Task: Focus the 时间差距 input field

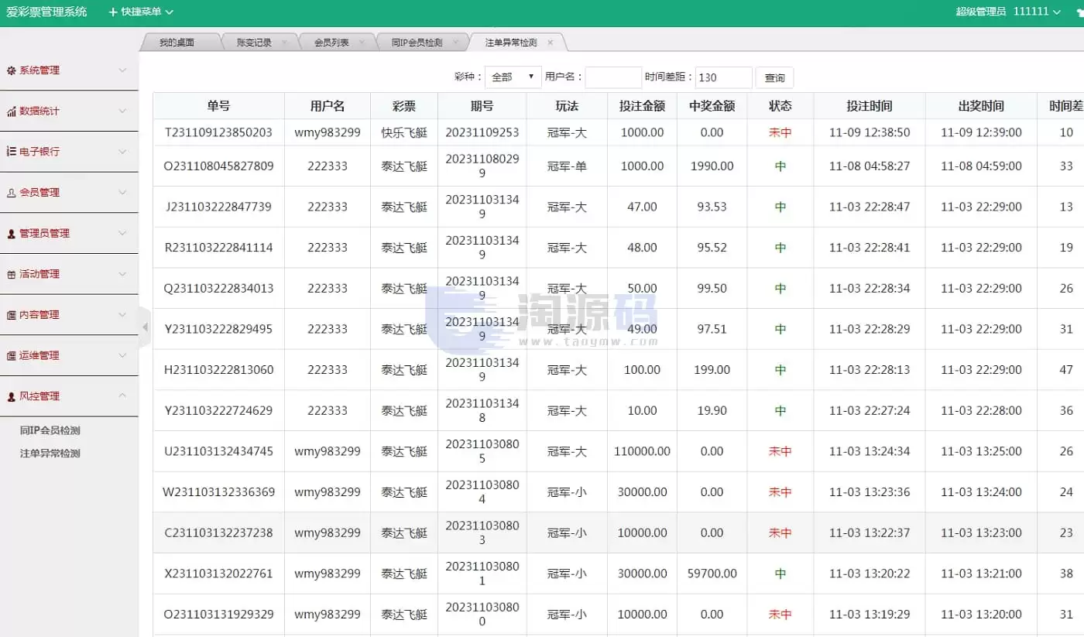Action: click(723, 77)
